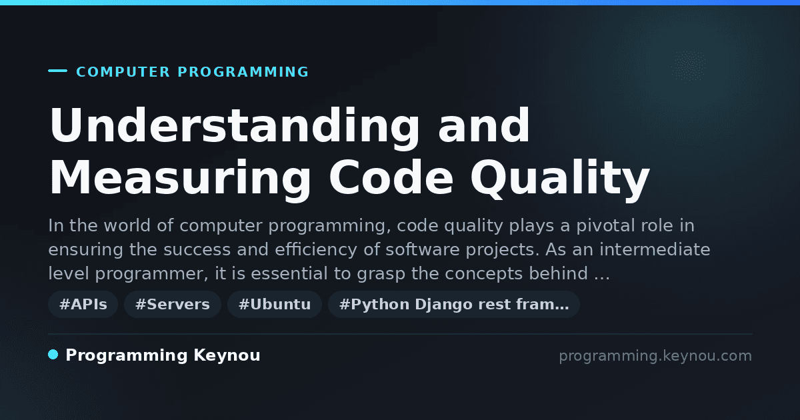Click the description paragraph about code quality

379,250
